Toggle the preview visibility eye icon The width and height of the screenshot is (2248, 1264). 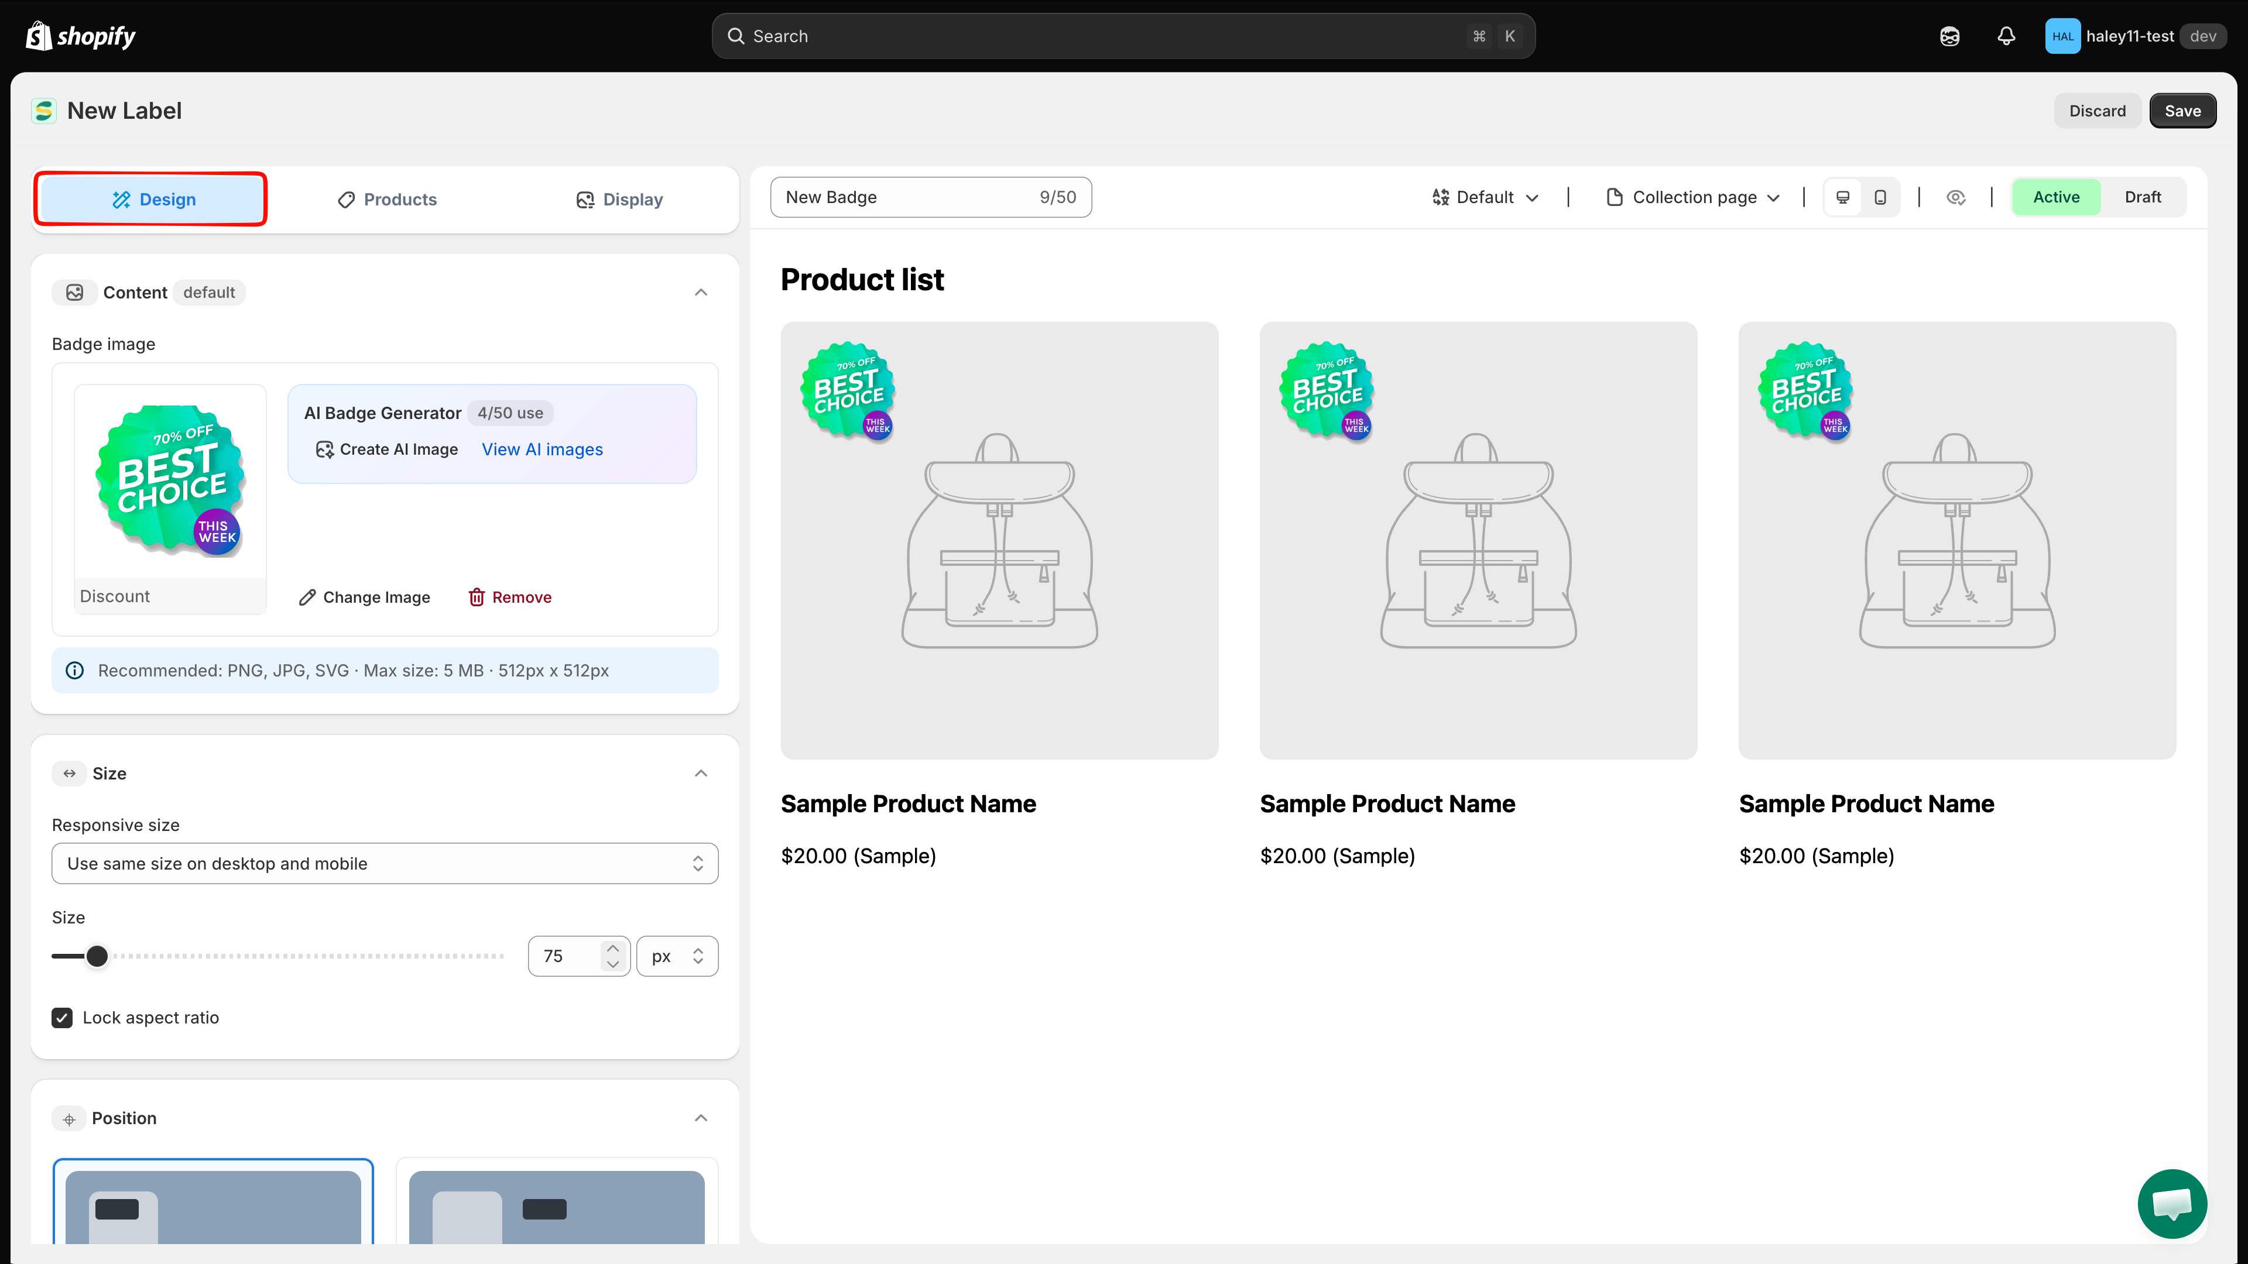click(1956, 197)
